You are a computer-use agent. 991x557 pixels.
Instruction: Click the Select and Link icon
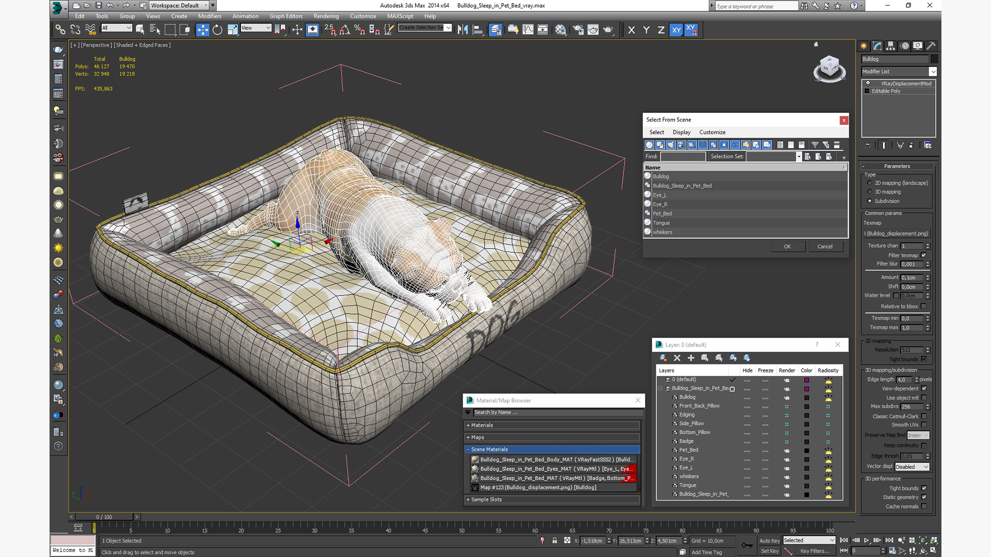(60, 30)
